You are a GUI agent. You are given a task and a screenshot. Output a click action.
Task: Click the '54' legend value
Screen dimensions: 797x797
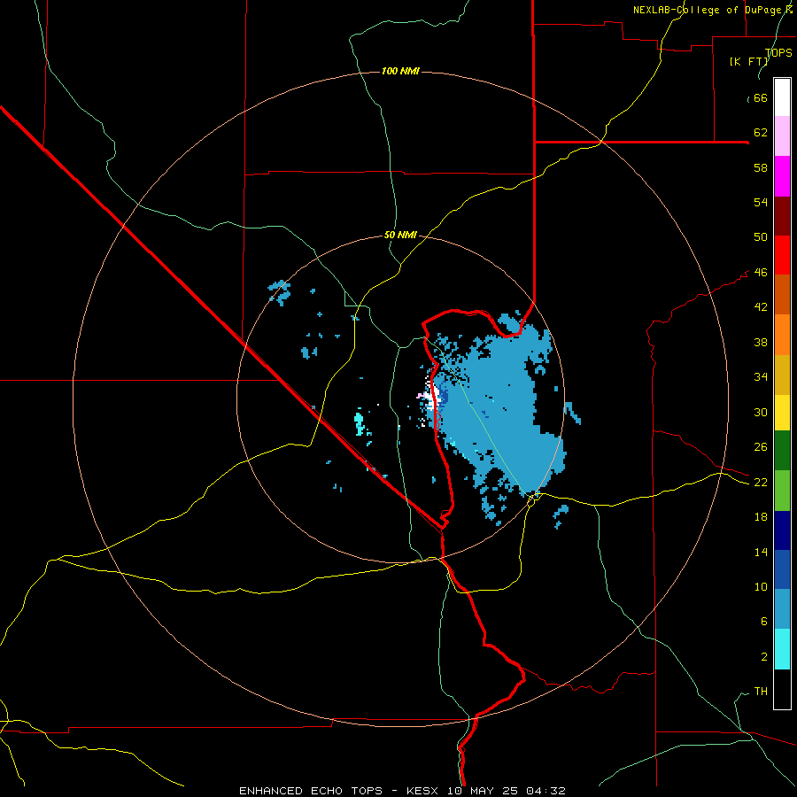761,202
